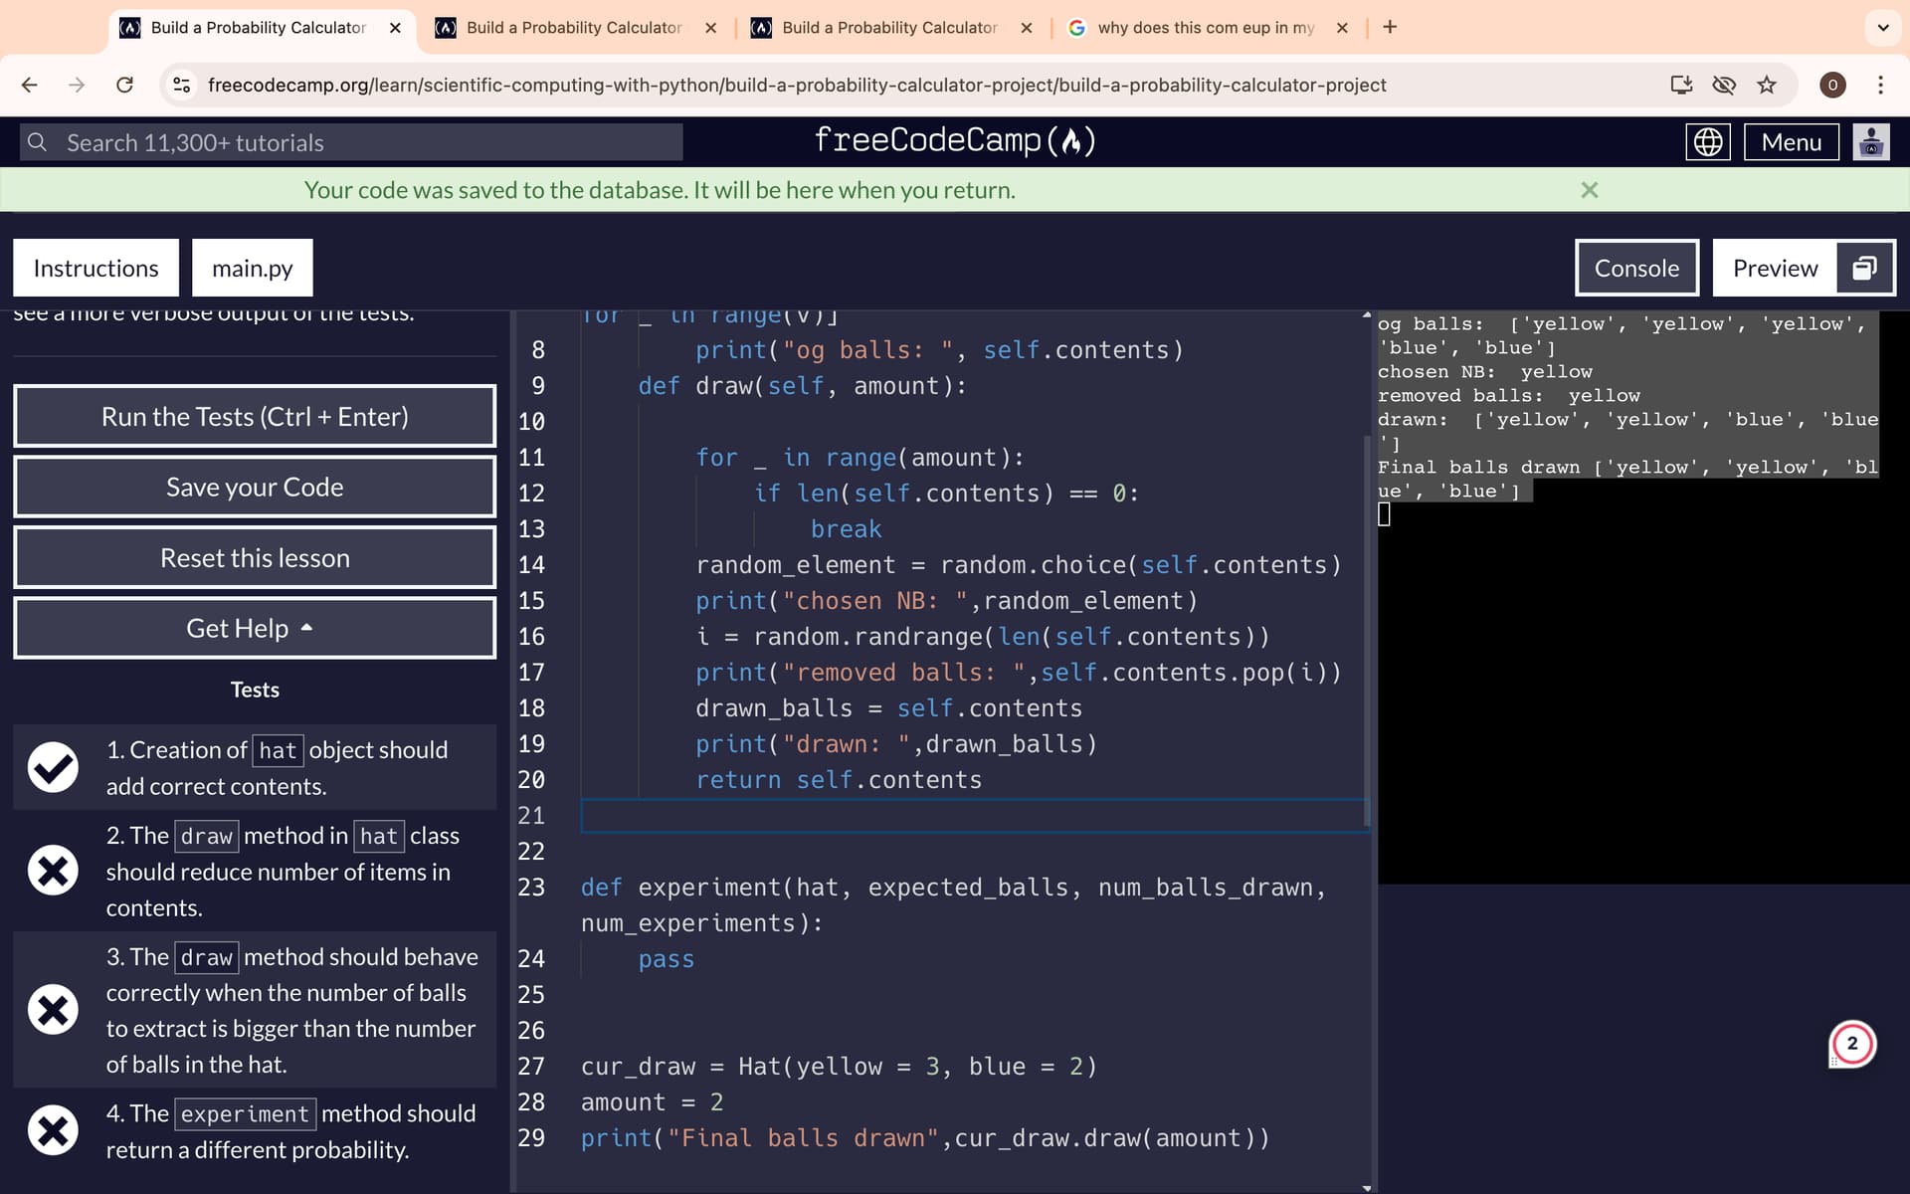Open the user profile avatar
Screen dimensions: 1910x1194
pos(1870,142)
